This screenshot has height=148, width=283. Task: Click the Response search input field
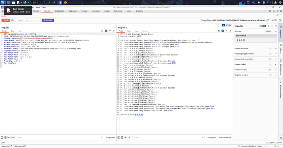point(169,137)
